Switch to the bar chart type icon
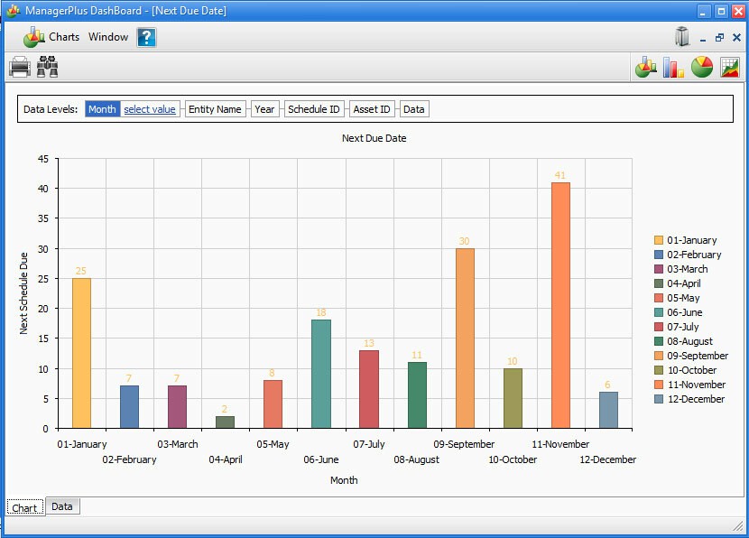The image size is (749, 538). pyautogui.click(x=673, y=67)
